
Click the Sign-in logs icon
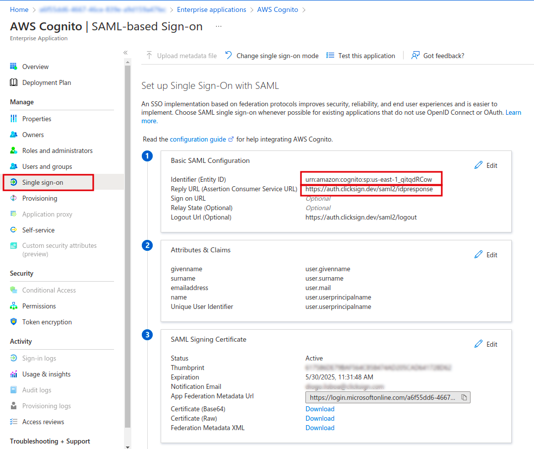(13, 358)
